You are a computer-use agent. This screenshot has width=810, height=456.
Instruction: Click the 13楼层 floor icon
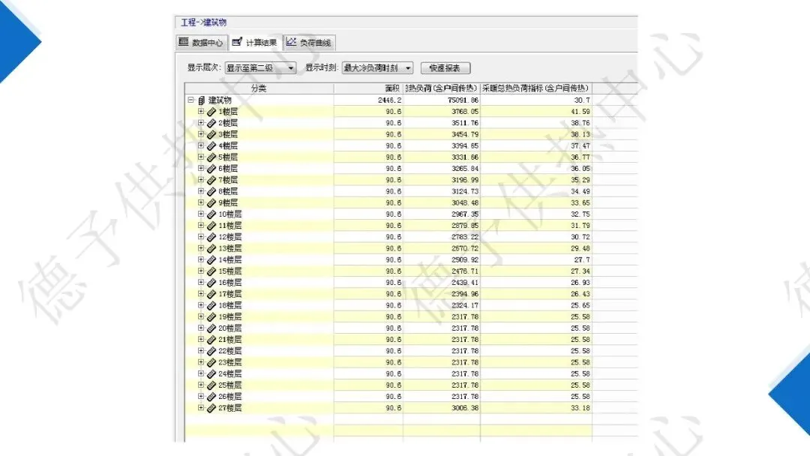pyautogui.click(x=211, y=248)
